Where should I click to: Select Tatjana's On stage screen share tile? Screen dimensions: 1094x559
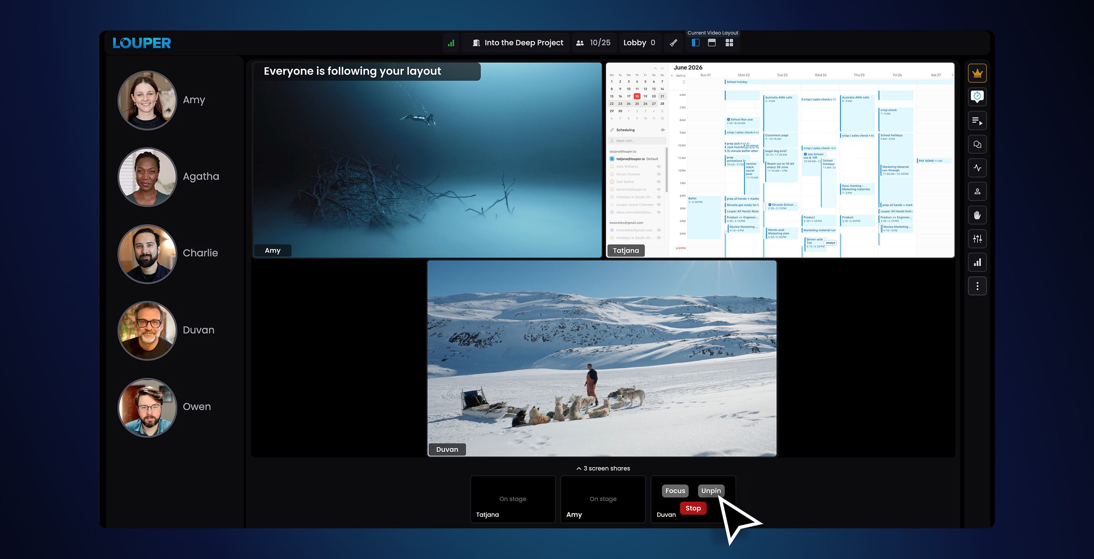point(513,499)
